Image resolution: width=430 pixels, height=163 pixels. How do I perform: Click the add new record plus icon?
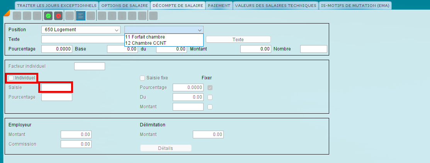click(x=17, y=16)
